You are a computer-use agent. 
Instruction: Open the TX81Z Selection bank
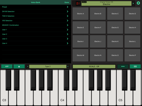click(35, 16)
